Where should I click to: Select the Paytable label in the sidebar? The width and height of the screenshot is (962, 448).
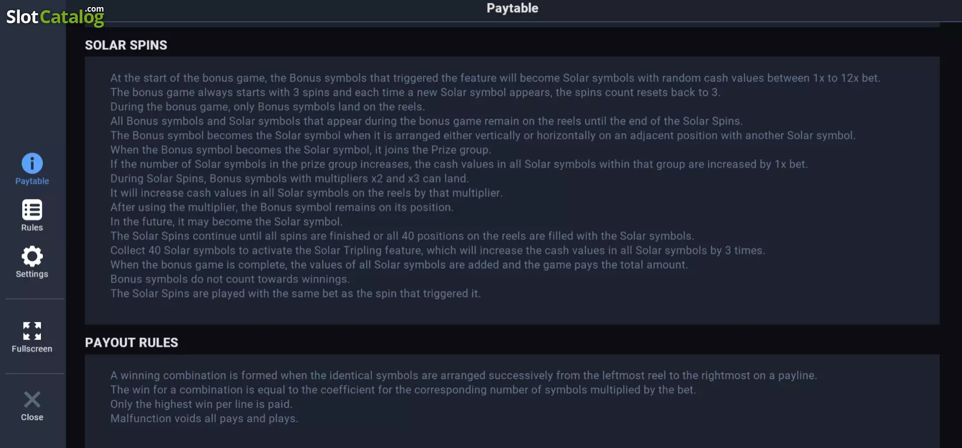(x=32, y=181)
